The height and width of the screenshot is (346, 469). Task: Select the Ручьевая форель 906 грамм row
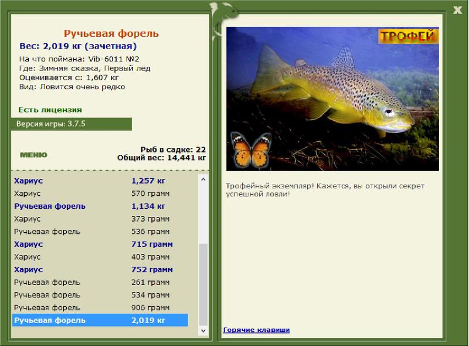click(100, 308)
